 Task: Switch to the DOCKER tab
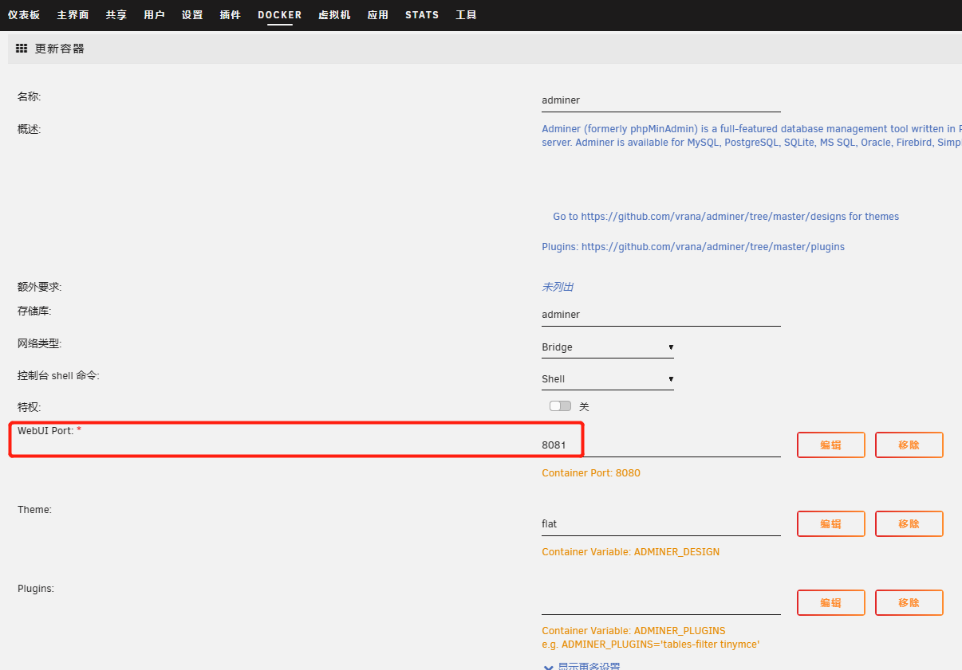pos(279,15)
